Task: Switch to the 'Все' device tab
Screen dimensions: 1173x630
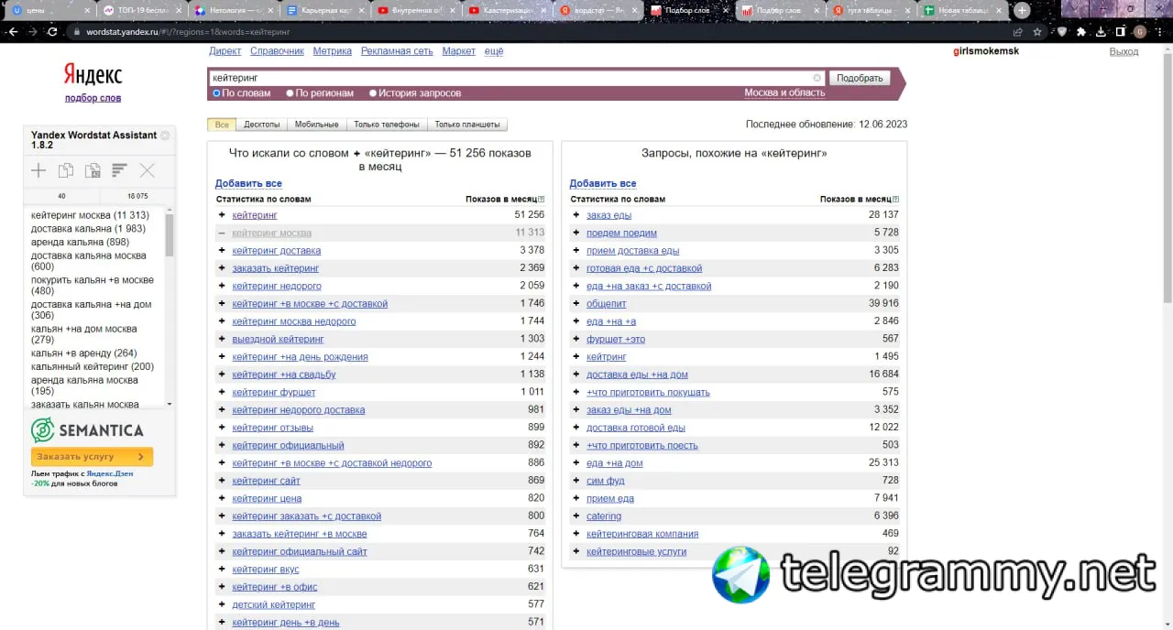Action: pyautogui.click(x=222, y=125)
